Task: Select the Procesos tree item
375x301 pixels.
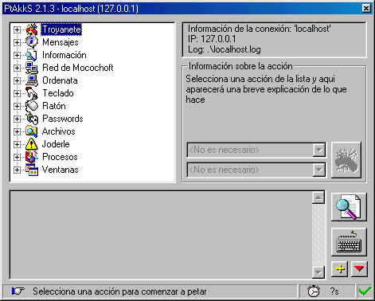Action: click(60, 157)
